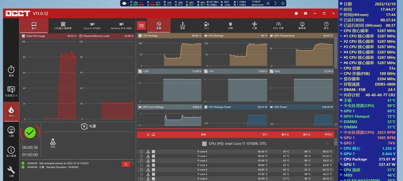Open the 基准 benchmark stopwatch sidebar item
The width and height of the screenshot is (403, 181).
[x=11, y=71]
